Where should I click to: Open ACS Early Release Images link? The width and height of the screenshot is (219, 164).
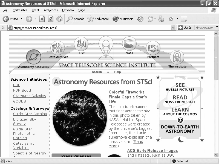click(x=152, y=151)
